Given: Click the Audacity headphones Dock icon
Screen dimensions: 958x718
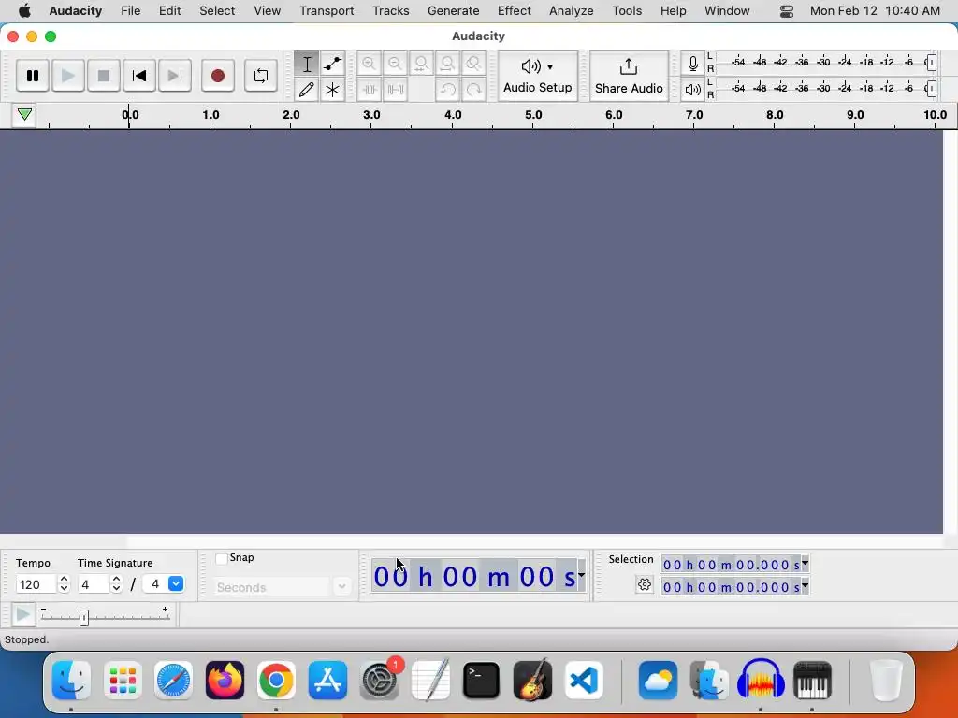Looking at the screenshot, I should (761, 680).
